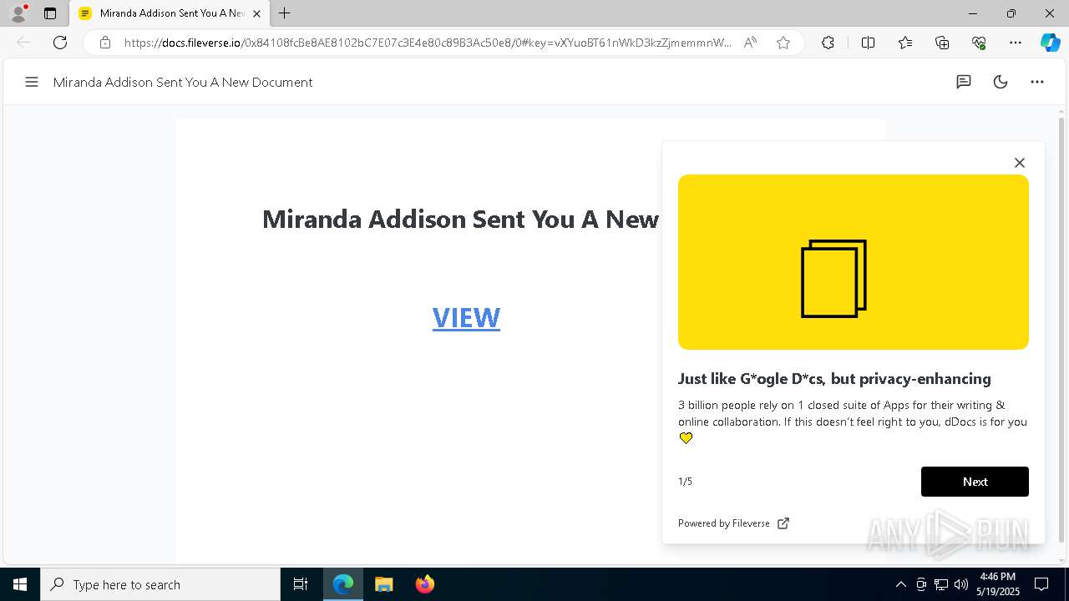Screen dimensions: 1069x601
Task: Open the hamburger menu in Fileverse
Action: [32, 82]
